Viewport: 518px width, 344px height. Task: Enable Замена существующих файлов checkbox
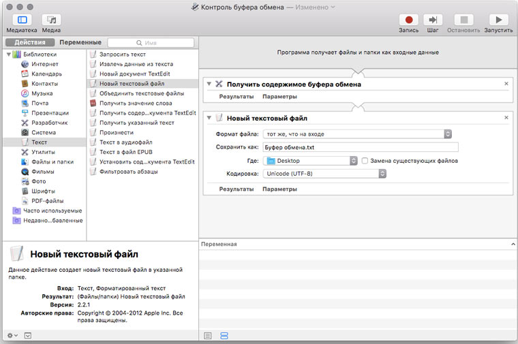[365, 161]
